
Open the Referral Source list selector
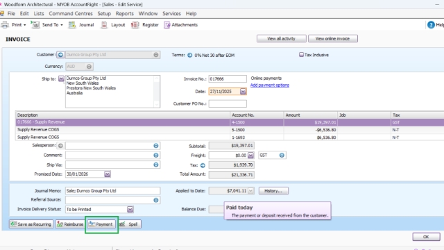tap(156, 200)
